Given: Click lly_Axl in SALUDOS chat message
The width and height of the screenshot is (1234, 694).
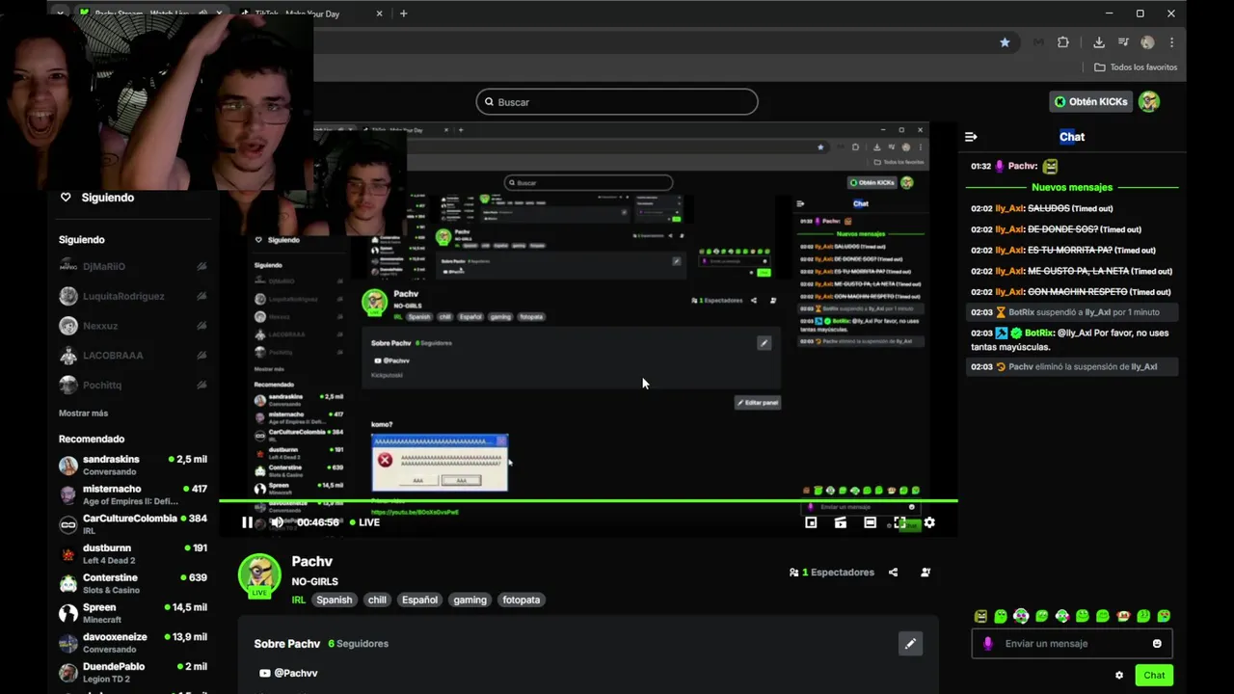Looking at the screenshot, I should 1009,208.
